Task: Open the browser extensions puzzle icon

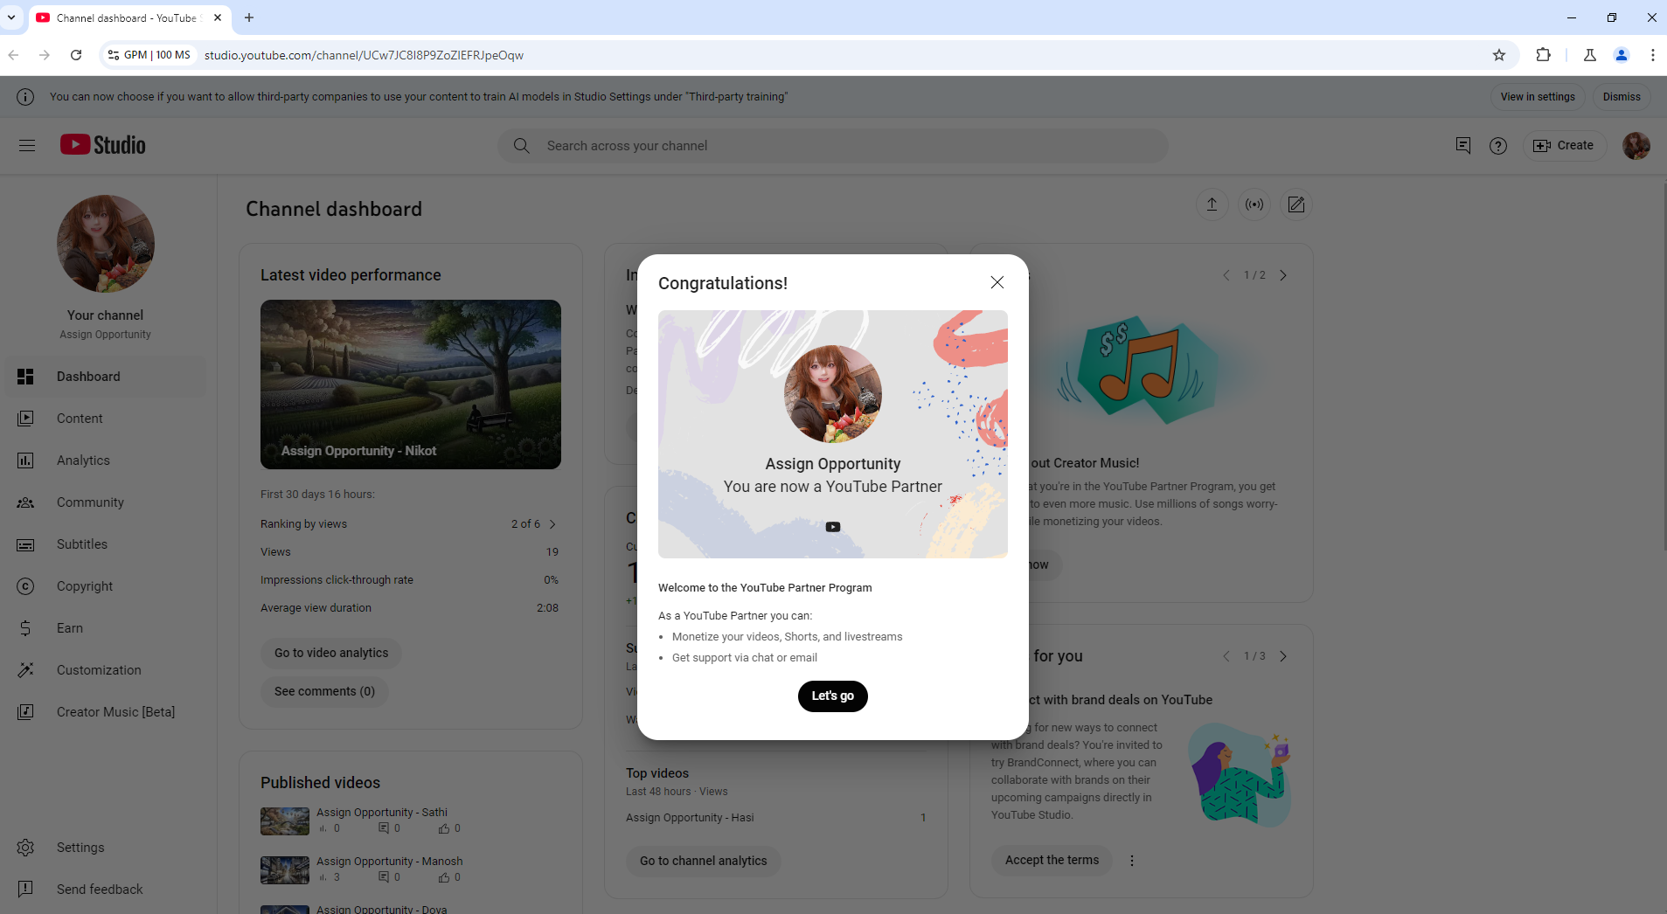Action: [1544, 55]
